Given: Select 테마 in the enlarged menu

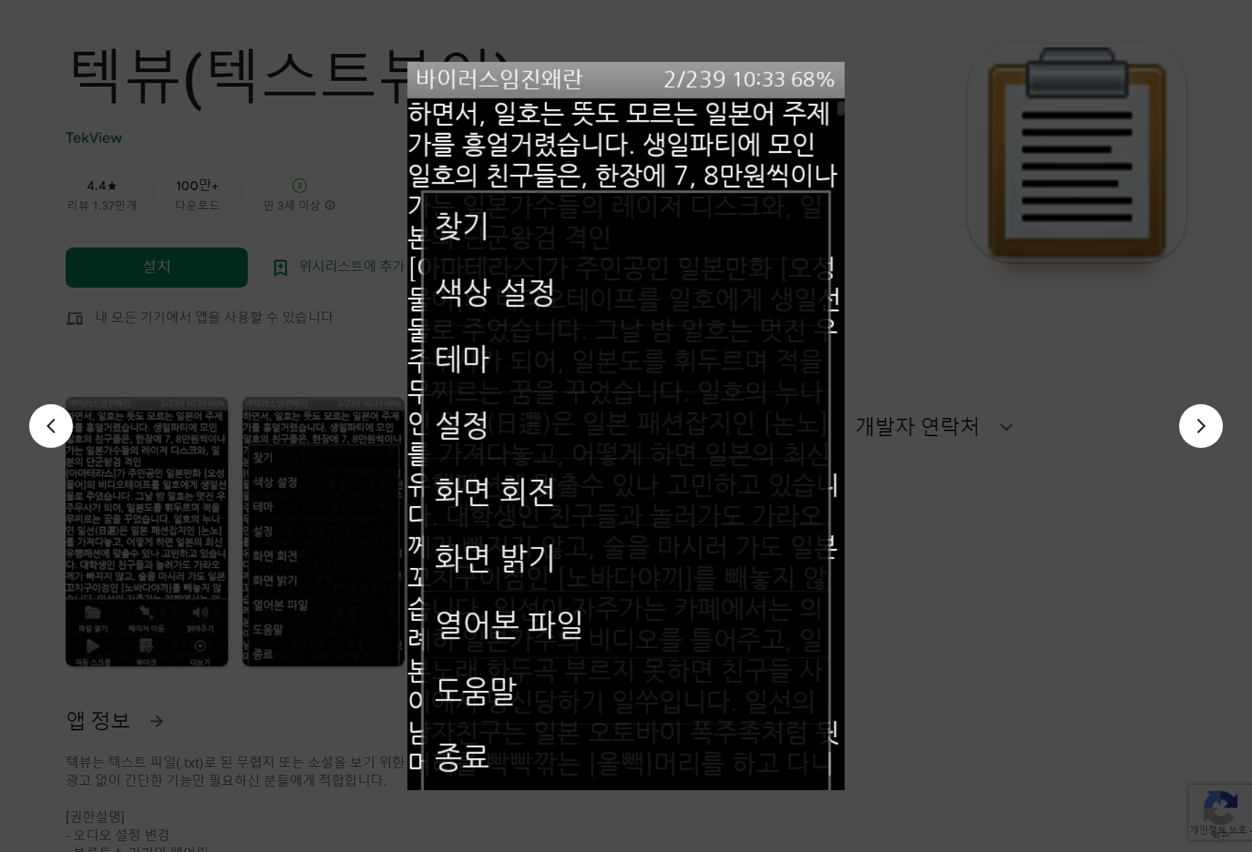Looking at the screenshot, I should click(x=625, y=358).
